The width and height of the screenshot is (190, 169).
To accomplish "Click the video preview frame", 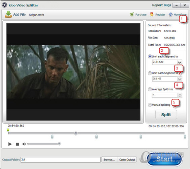I will (73, 72).
